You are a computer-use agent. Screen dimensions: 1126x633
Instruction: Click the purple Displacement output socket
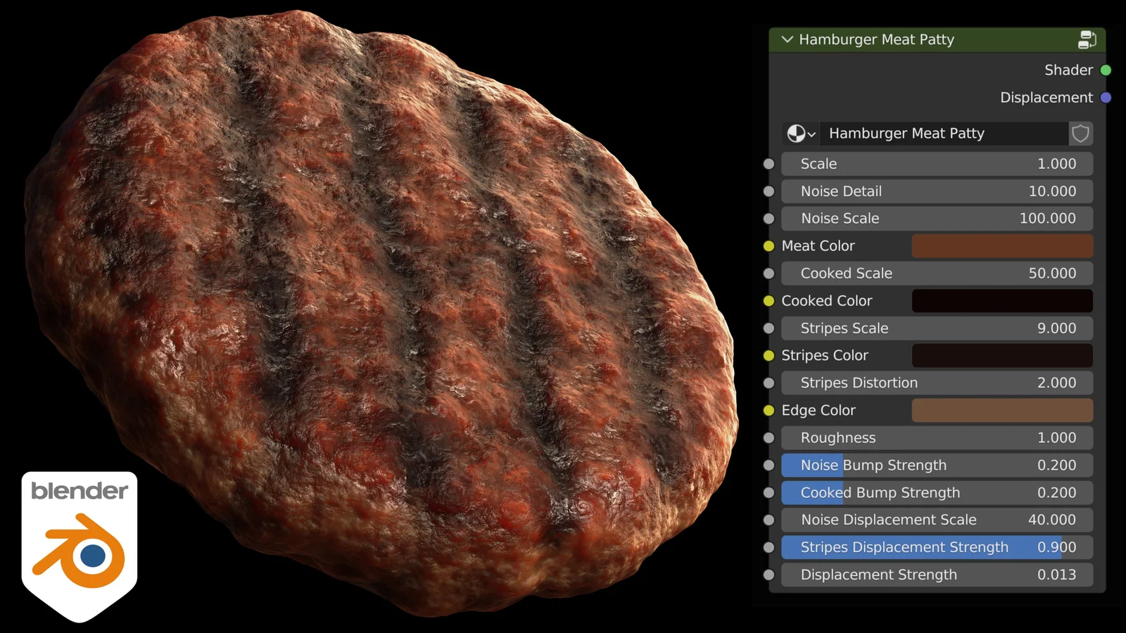pyautogui.click(x=1106, y=97)
